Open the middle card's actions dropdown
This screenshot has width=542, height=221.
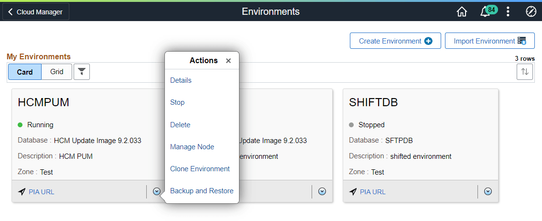[322, 191]
